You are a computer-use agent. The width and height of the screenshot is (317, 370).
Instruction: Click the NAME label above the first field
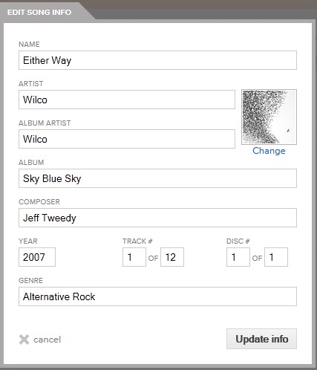tap(29, 45)
